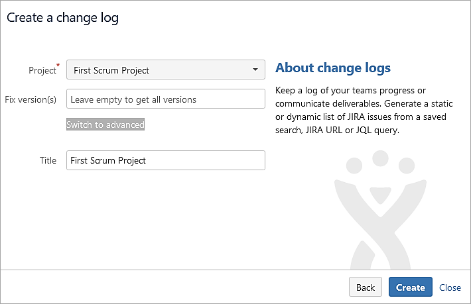The width and height of the screenshot is (471, 304).
Task: Click the red required asterisk beside Project
Action: coord(58,65)
